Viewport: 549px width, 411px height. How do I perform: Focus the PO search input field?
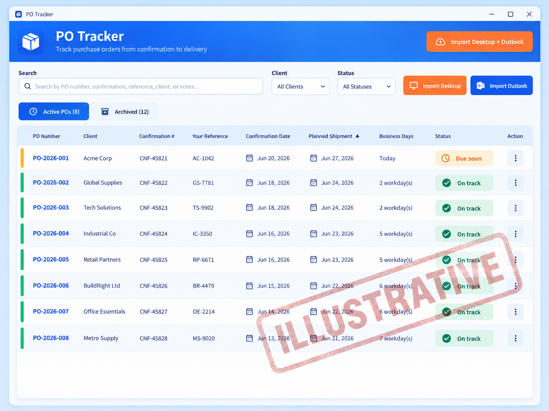pos(141,86)
